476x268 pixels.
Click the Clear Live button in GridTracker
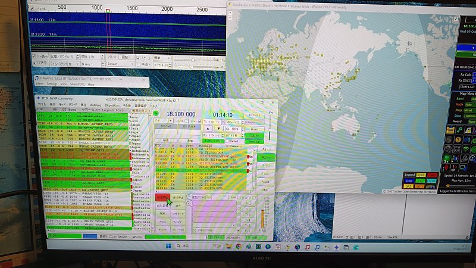point(466,86)
